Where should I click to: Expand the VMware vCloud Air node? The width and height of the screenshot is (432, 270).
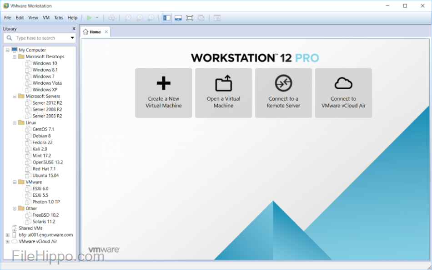pos(8,242)
